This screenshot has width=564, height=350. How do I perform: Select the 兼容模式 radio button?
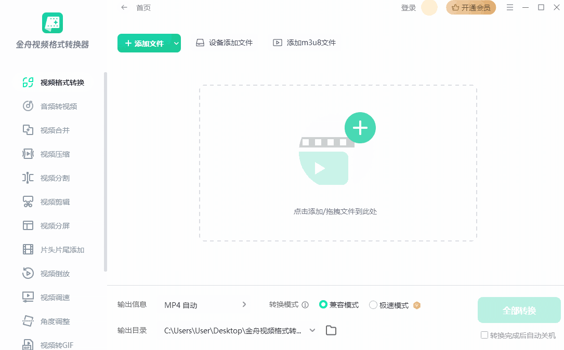tap(323, 305)
